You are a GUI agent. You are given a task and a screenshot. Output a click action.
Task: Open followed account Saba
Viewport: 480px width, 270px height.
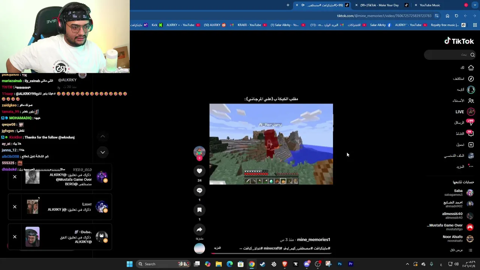pos(458,193)
